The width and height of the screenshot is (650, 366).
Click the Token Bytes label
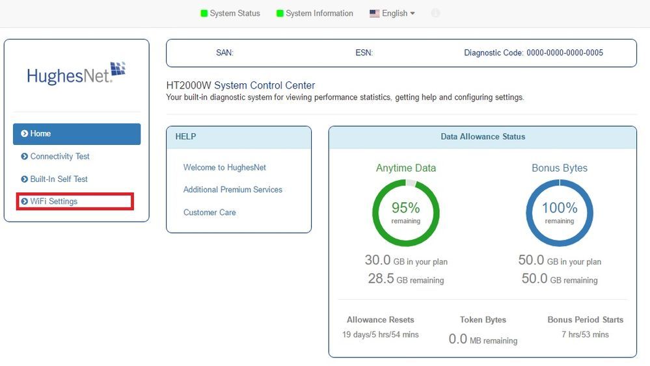click(x=483, y=320)
